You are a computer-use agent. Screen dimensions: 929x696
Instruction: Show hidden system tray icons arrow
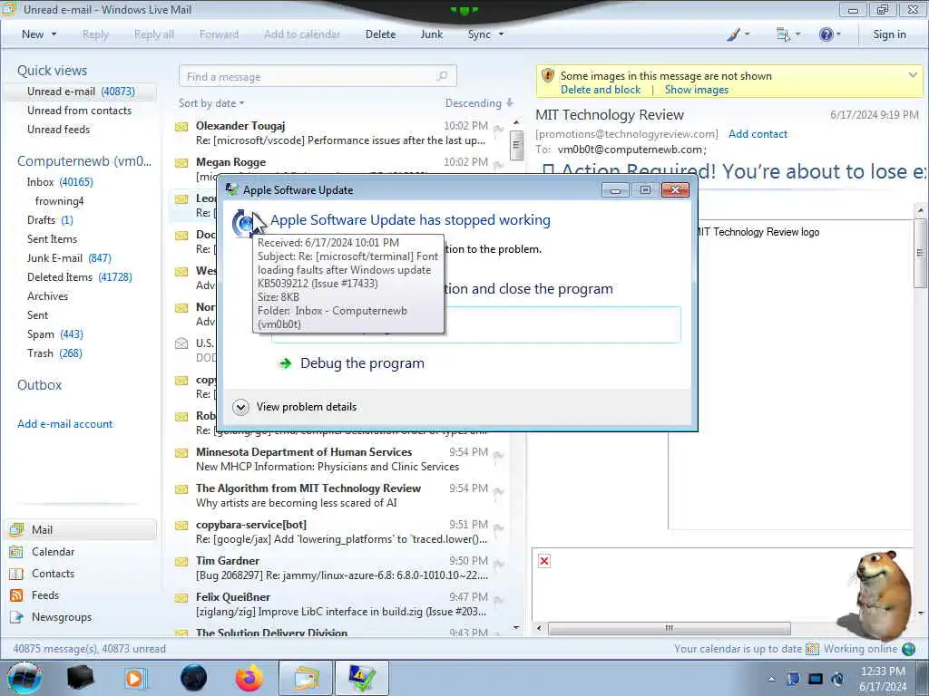[x=771, y=680]
